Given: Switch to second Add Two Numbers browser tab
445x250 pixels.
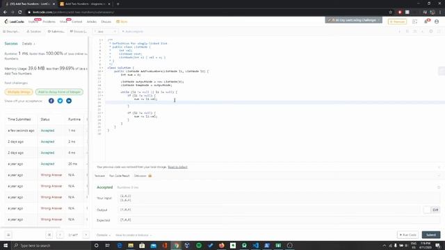Looking at the screenshot, I should pos(85,4).
